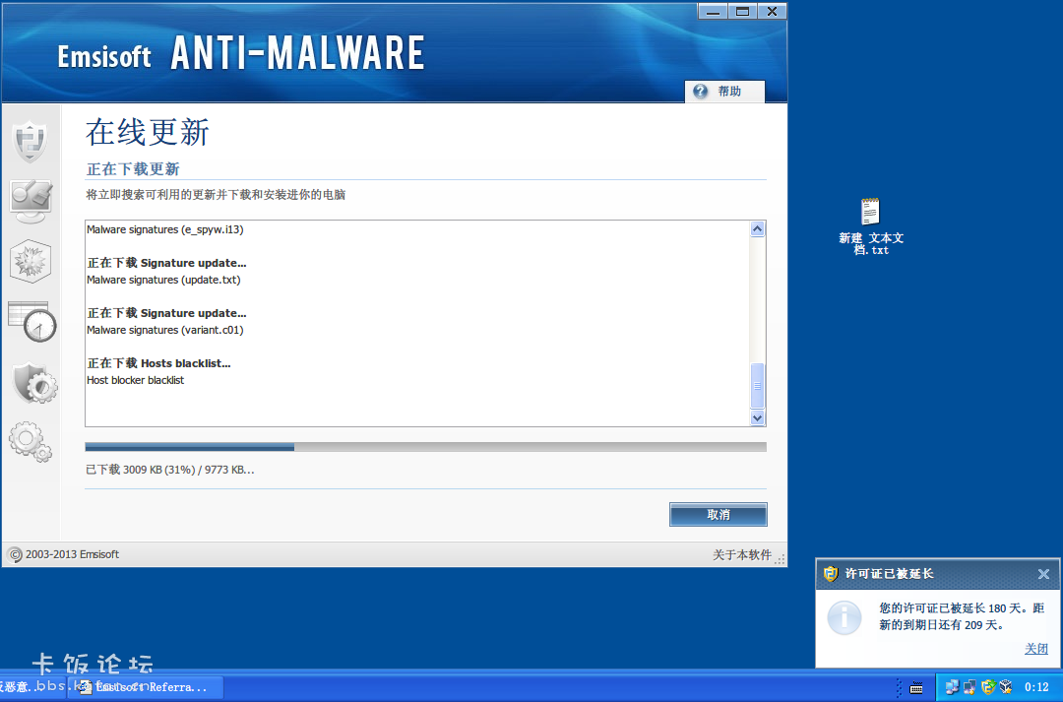This screenshot has width=1063, height=702.
Task: Click the window resize grip at bottom corner
Action: click(781, 559)
